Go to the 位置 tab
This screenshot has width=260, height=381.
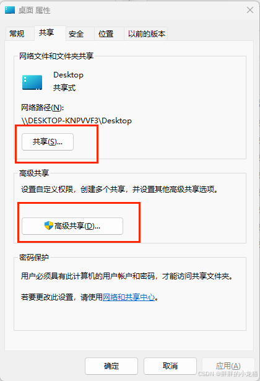(x=106, y=34)
